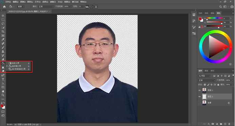The height and width of the screenshot is (126, 235).
Task: Hide Layer 2 using its eye icon
Action: pyautogui.click(x=199, y=97)
